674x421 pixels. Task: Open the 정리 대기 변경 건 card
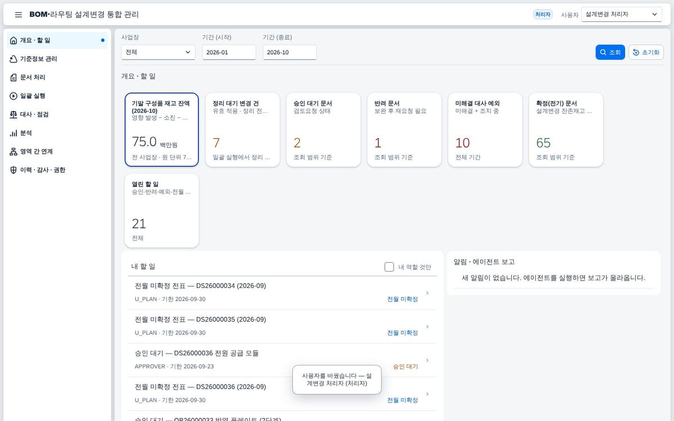pos(243,130)
